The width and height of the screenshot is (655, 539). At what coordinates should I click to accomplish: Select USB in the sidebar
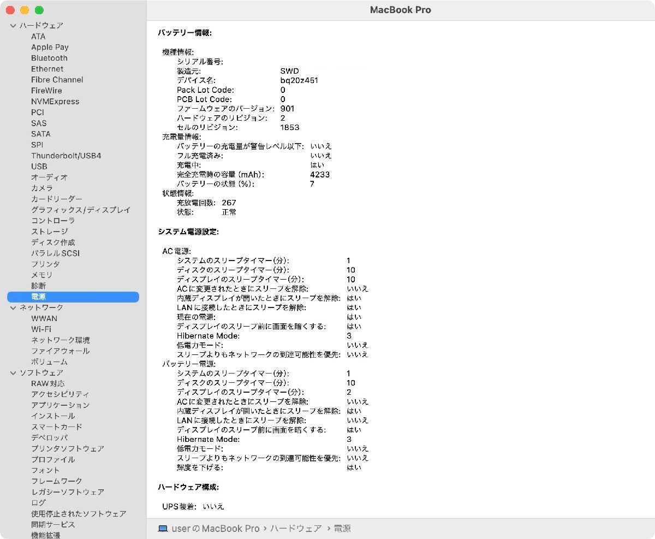(39, 167)
